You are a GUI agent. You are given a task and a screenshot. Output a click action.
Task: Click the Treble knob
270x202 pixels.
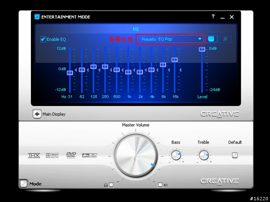click(204, 155)
